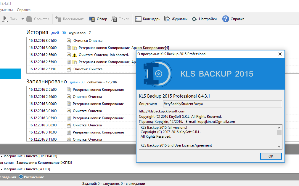299x186 pixels.
Task: Select the scheduled entry "16.12.2016 3:05:00"
Action: point(81,118)
